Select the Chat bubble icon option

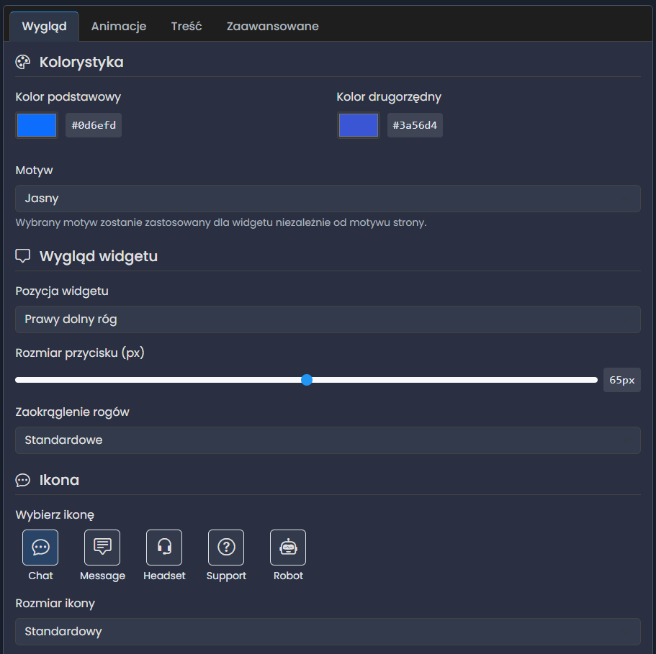40,548
